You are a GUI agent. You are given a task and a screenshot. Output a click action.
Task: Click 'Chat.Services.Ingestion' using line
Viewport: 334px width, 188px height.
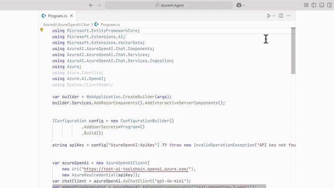click(x=113, y=61)
